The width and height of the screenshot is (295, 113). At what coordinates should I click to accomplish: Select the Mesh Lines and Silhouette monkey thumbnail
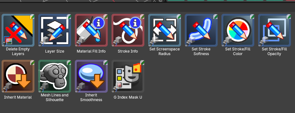54,76
